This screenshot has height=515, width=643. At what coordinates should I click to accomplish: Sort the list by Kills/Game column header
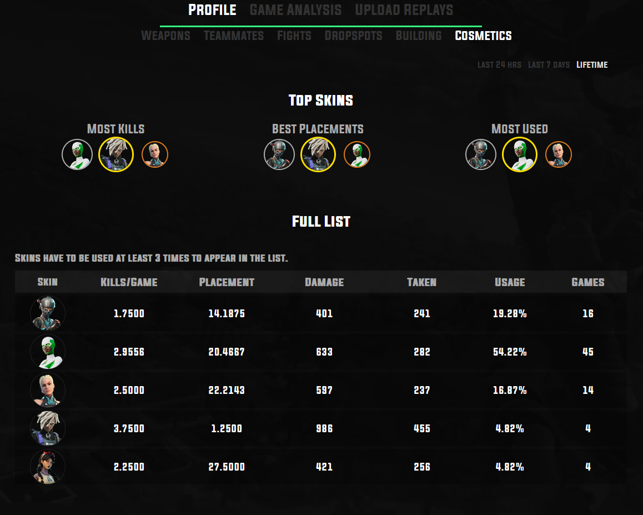(x=129, y=282)
